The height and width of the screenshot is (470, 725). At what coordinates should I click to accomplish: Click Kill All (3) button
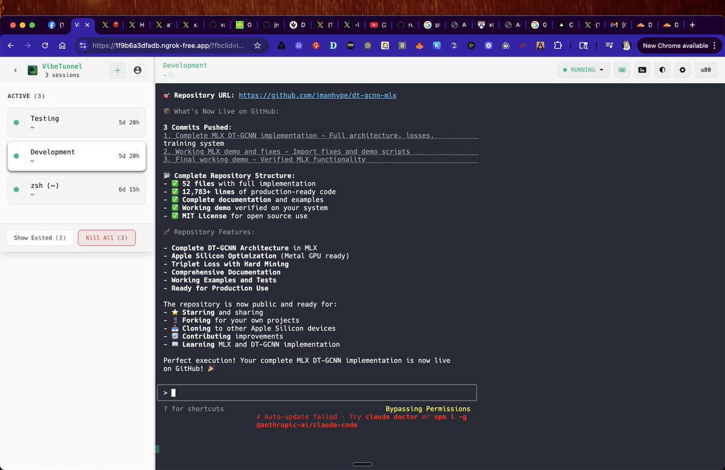107,238
